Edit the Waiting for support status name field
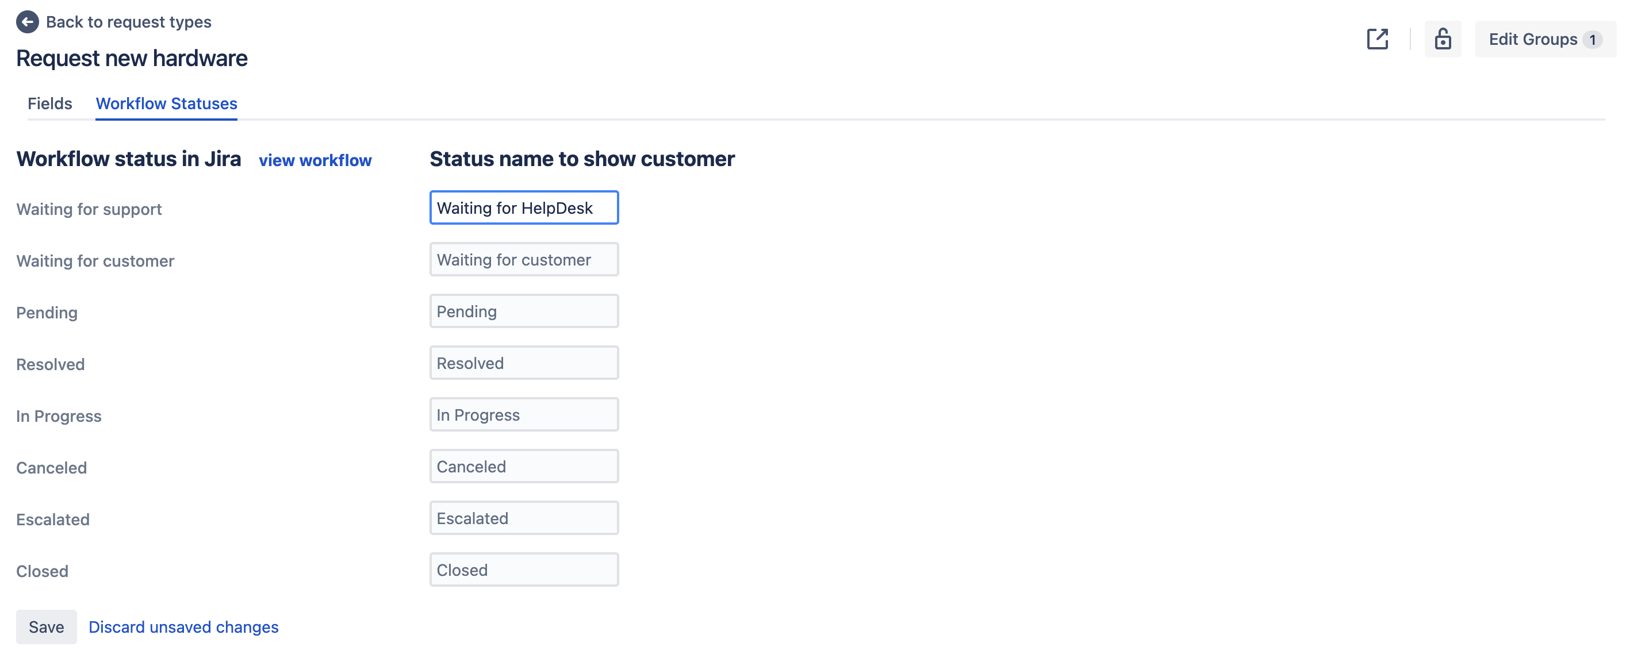This screenshot has height=654, width=1626. coord(524,207)
